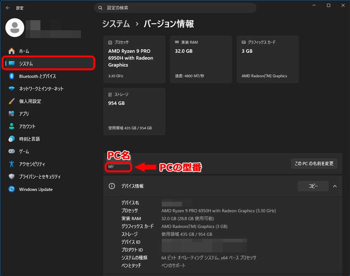Click 32.0 GB (28.8 GB 使用可能) value
Image resolution: width=350 pixels, height=276 pixels.
click(x=187, y=219)
